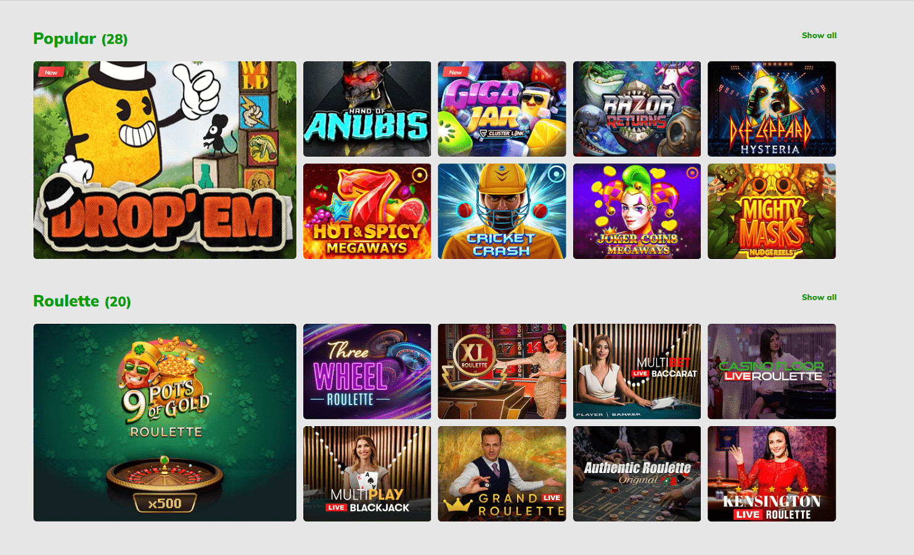
Task: Open Kensington Live Roulette table
Action: [772, 474]
